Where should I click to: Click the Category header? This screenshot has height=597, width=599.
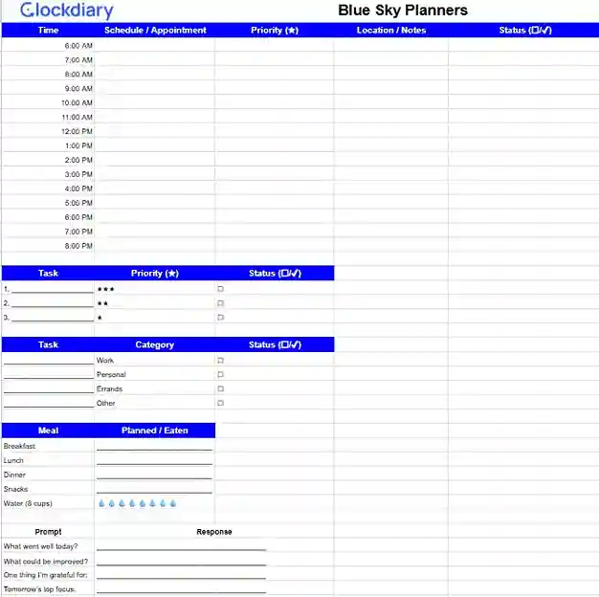(155, 345)
